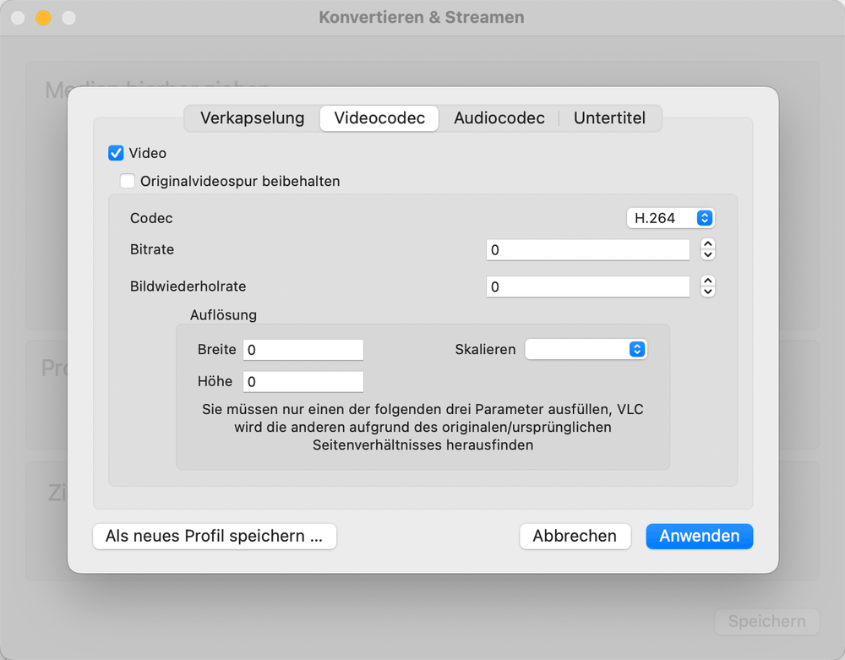This screenshot has width=845, height=660.
Task: Increase Bitrate with stepper up arrow
Action: pyautogui.click(x=708, y=245)
